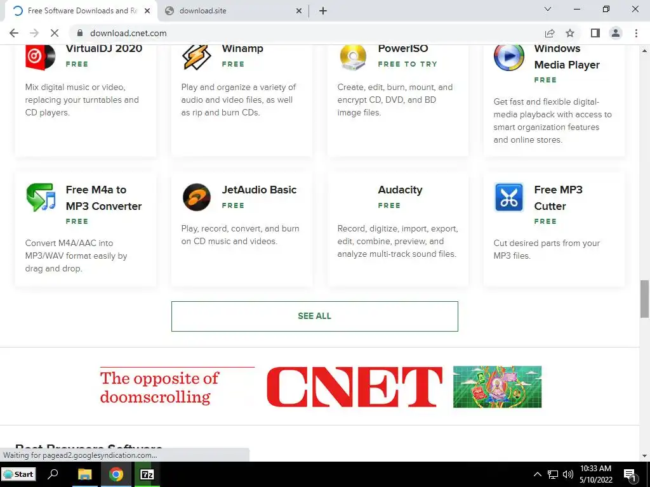The image size is (650, 487).
Task: Click 'Play, record, convert, and burn' description
Action: tap(240, 235)
